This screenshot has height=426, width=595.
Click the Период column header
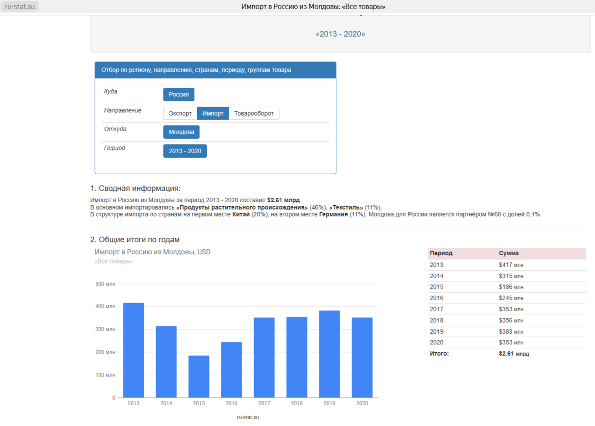pos(441,253)
